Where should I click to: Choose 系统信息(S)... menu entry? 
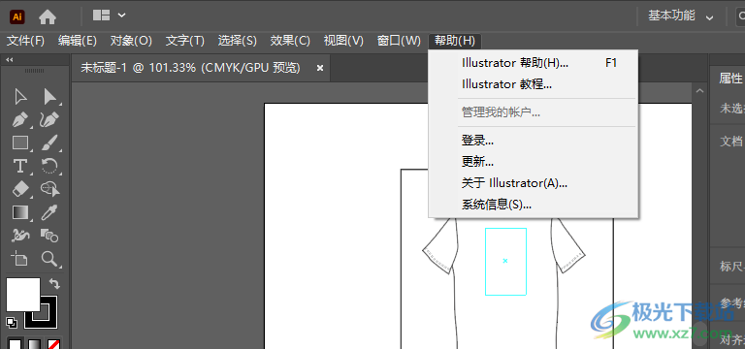(x=534, y=205)
